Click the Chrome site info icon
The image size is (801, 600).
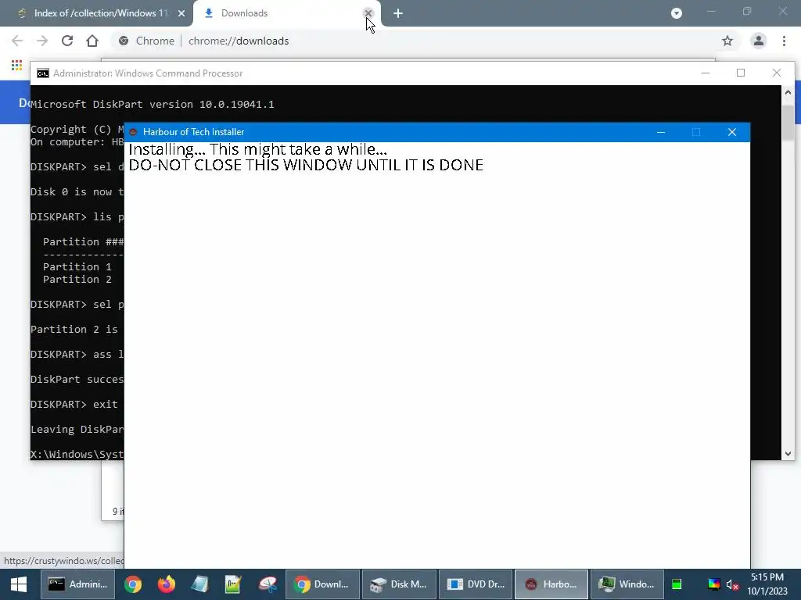[x=123, y=41]
